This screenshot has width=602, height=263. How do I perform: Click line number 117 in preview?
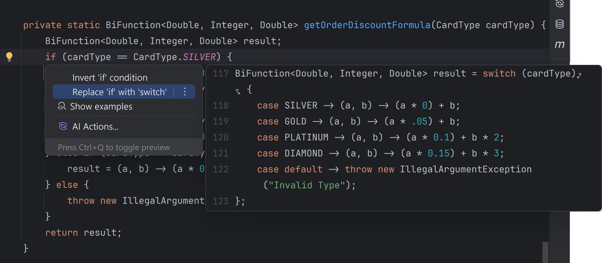(x=221, y=74)
